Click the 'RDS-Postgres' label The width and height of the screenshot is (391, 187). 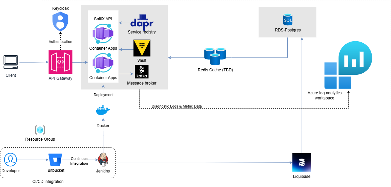pos(287,30)
